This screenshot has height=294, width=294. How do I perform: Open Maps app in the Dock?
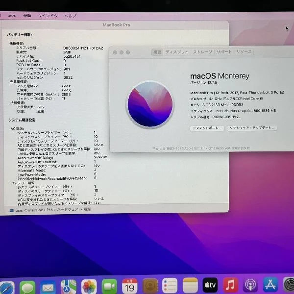[69, 287]
